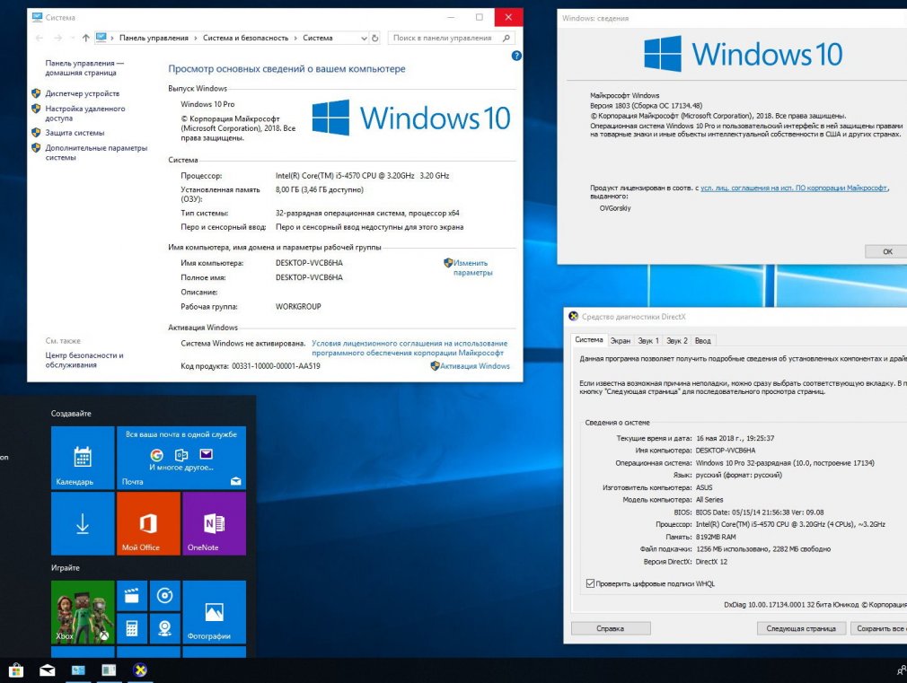The image size is (907, 683).
Task: Click the winver window taskbar icon
Action: [x=109, y=670]
